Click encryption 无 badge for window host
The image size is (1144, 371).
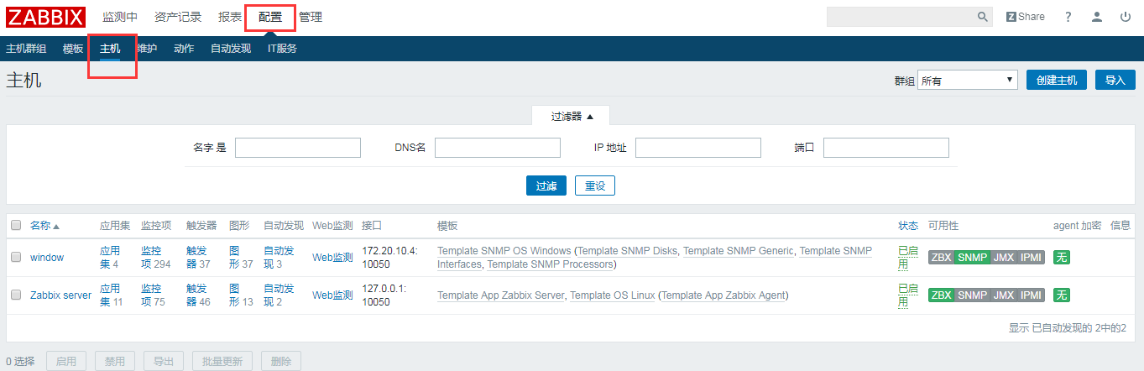click(x=1062, y=258)
